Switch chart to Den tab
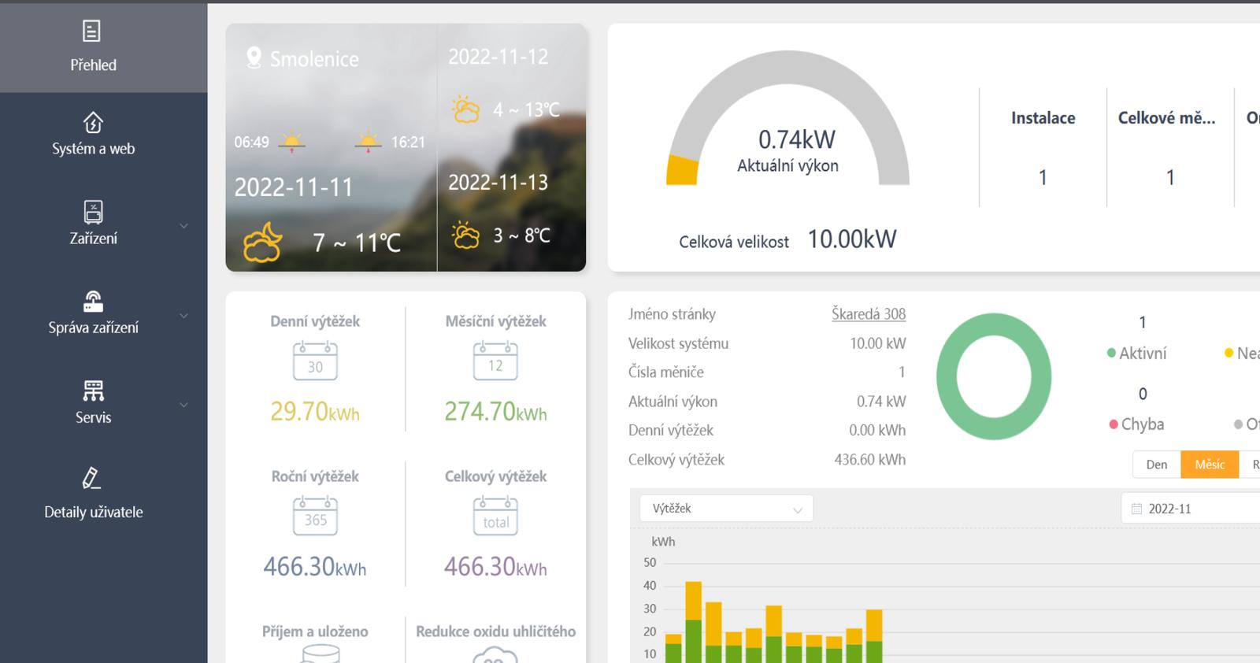 1156,465
